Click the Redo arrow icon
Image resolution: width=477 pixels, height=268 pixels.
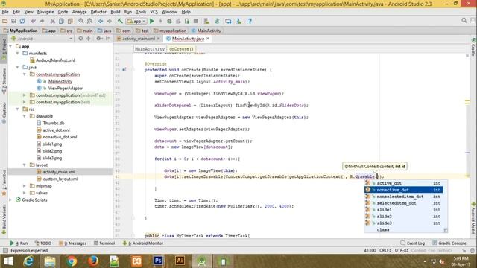point(42,21)
